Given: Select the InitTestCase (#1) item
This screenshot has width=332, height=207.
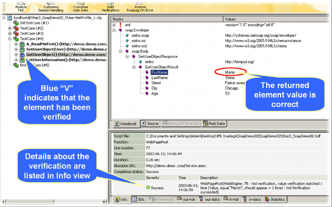Looking at the screenshot, I should coord(34,22).
